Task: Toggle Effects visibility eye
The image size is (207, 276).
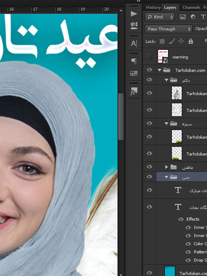Action: click(x=181, y=219)
